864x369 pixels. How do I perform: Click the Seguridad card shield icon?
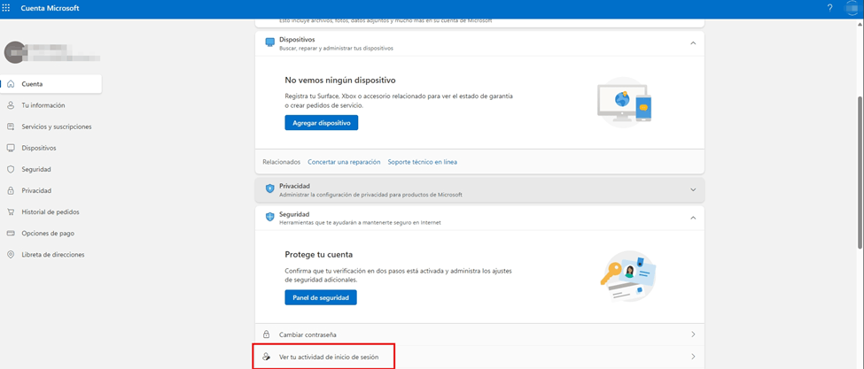tap(270, 217)
